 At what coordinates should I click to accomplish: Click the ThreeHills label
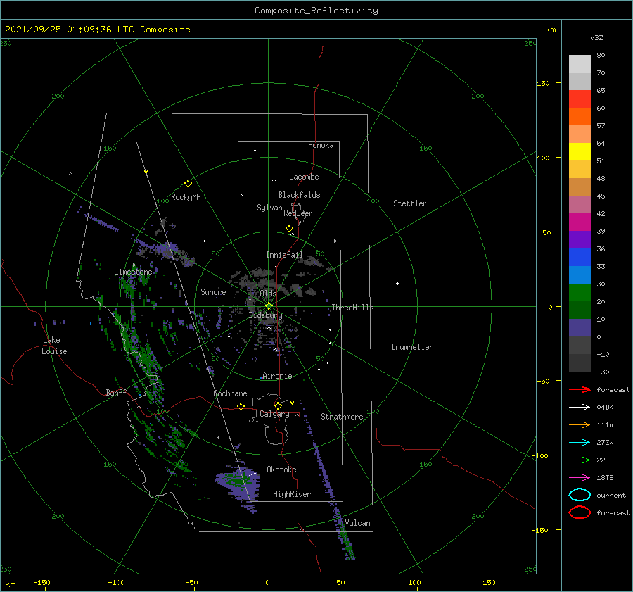click(x=353, y=308)
